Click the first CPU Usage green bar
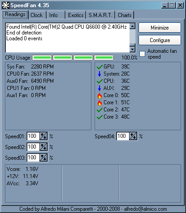The width and height of the screenshot is (186, 213). pyautogui.click(x=42, y=58)
